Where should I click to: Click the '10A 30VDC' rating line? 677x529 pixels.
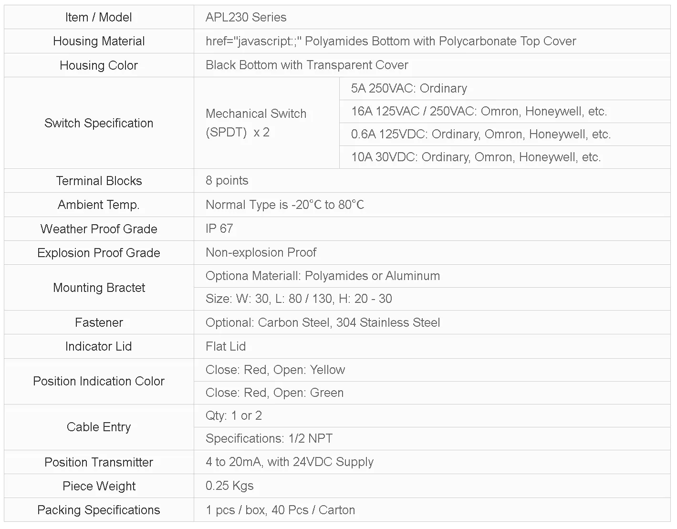[476, 157]
